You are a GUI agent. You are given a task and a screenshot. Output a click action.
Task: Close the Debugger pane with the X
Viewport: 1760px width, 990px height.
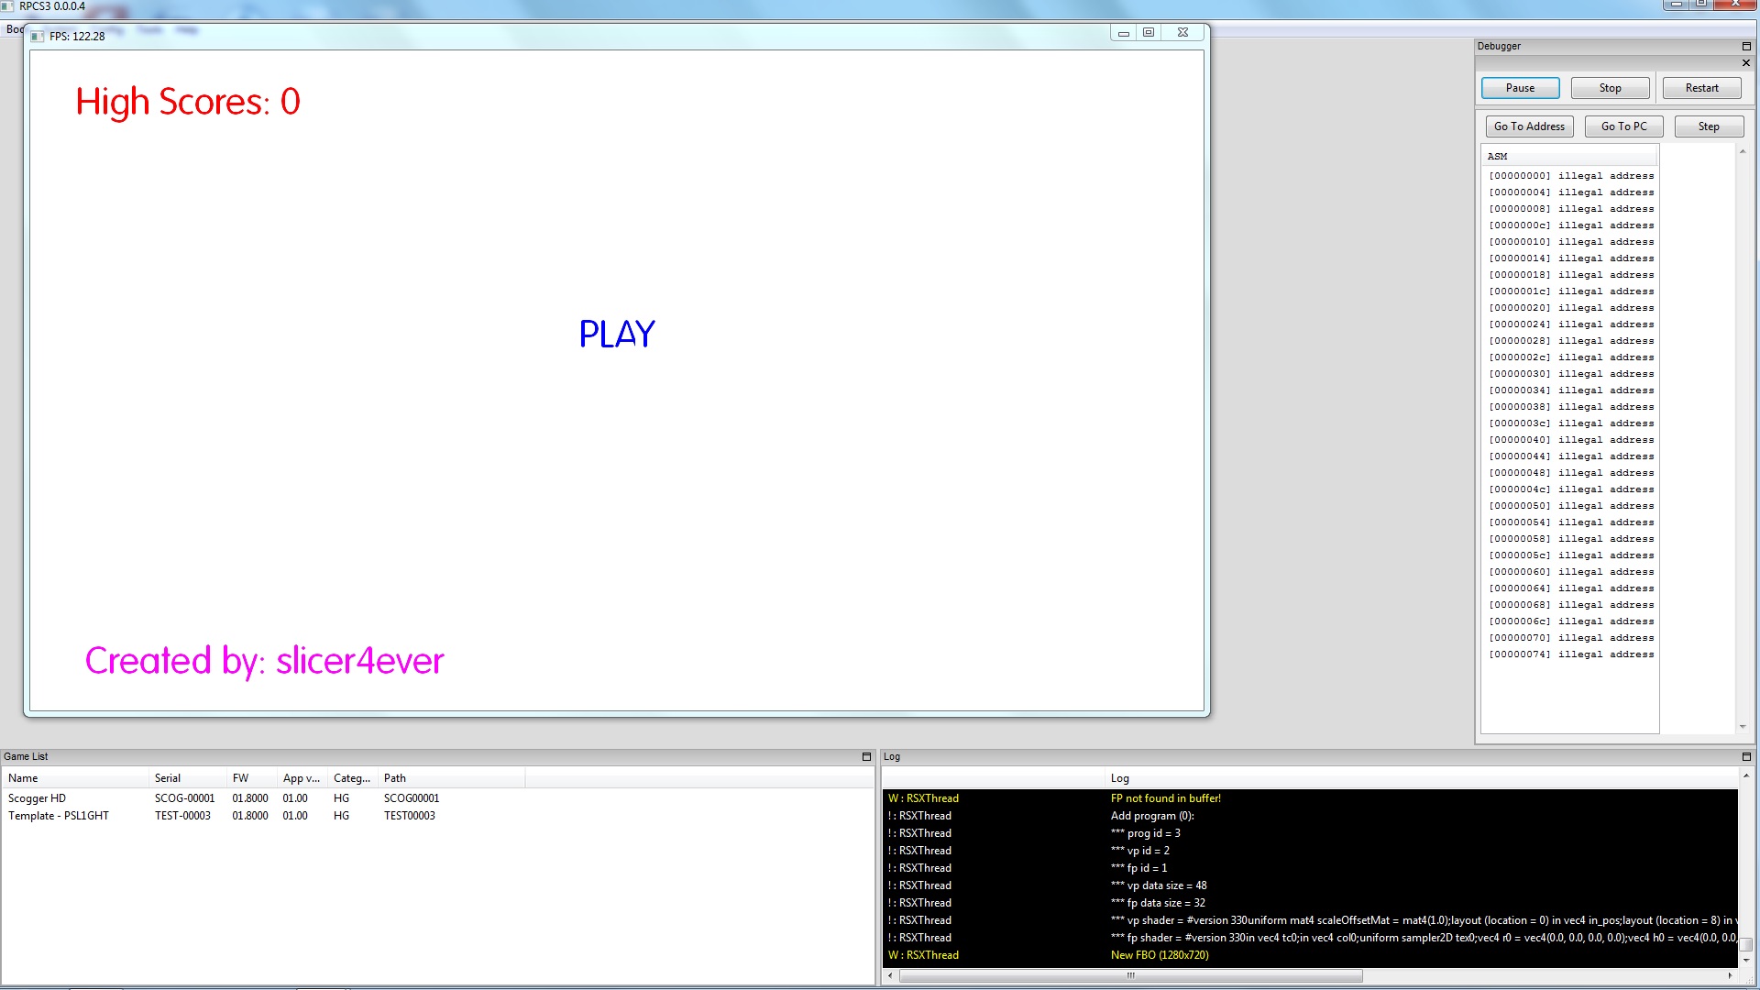point(1746,63)
